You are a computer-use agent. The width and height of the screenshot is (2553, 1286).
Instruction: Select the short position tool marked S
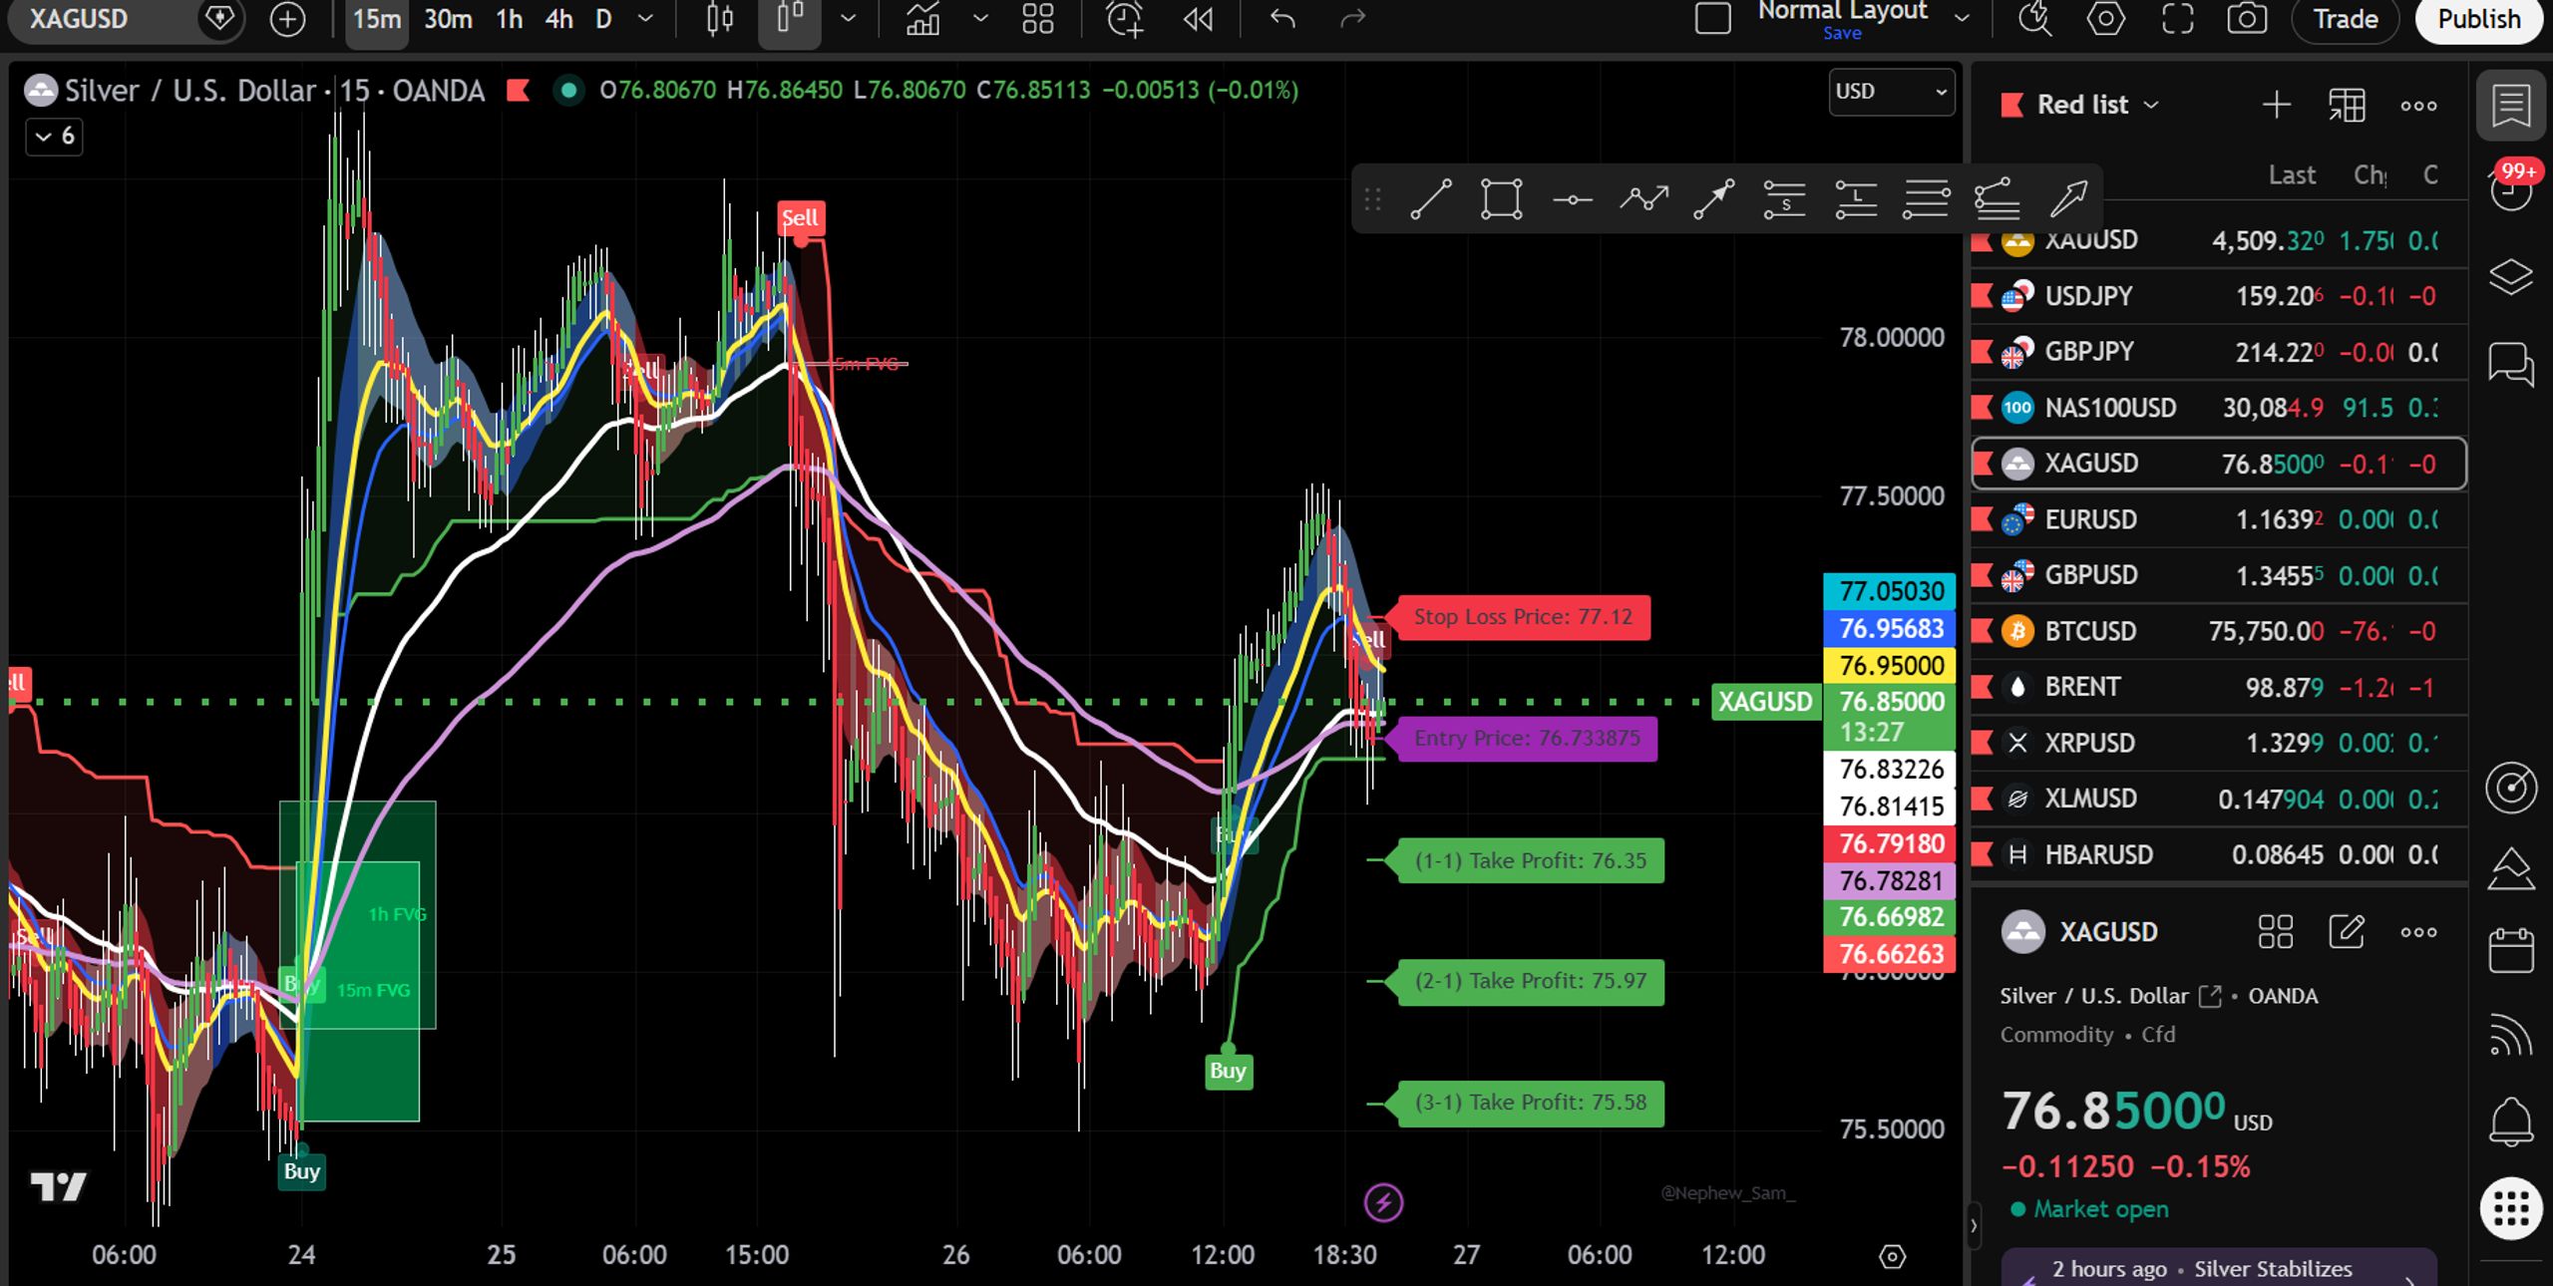click(x=1784, y=199)
